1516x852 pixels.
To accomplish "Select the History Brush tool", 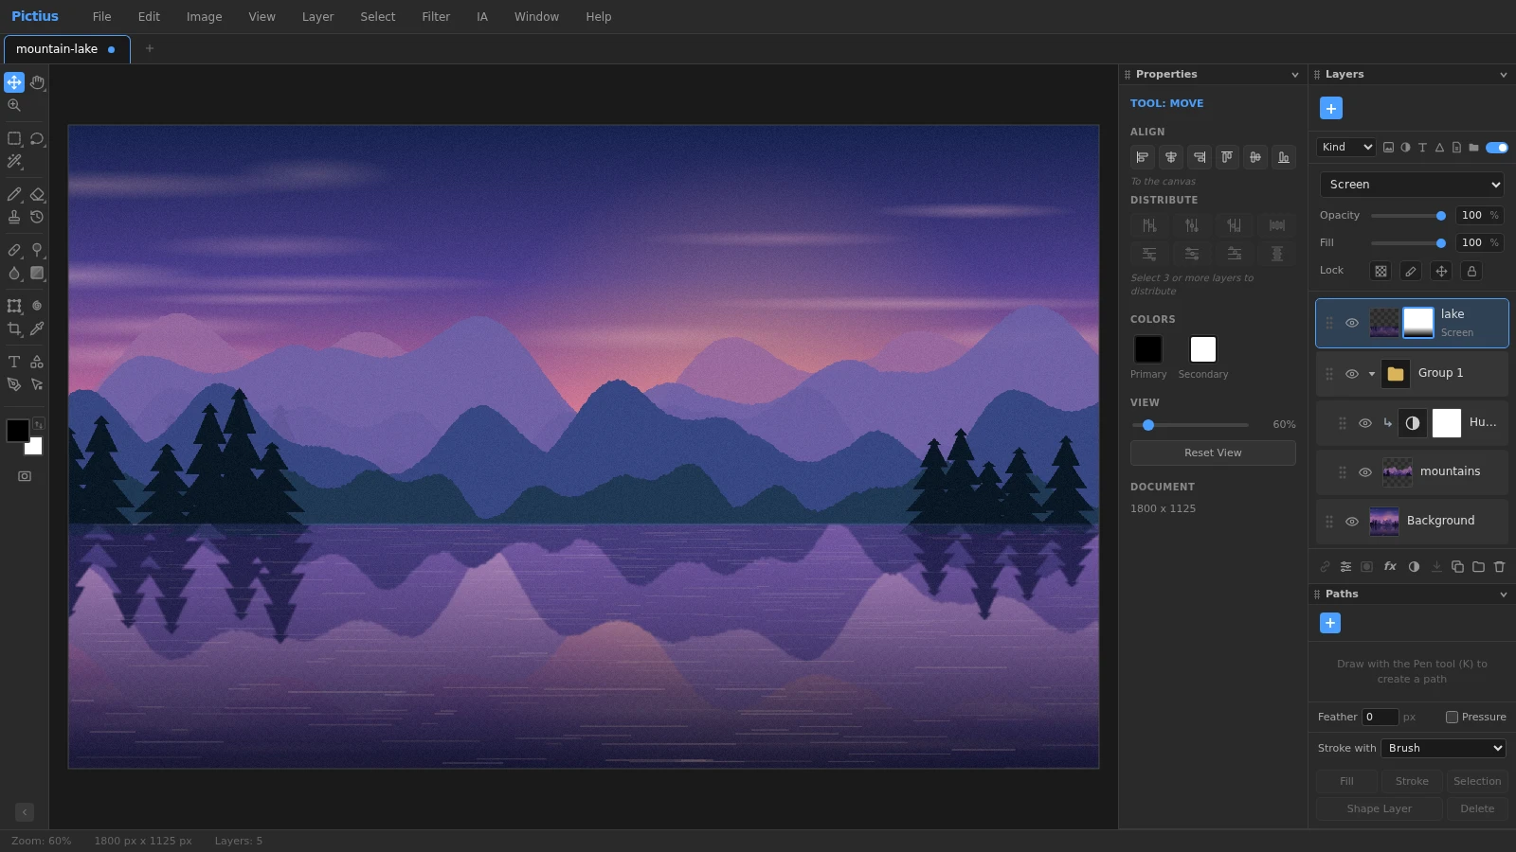I will [37, 217].
